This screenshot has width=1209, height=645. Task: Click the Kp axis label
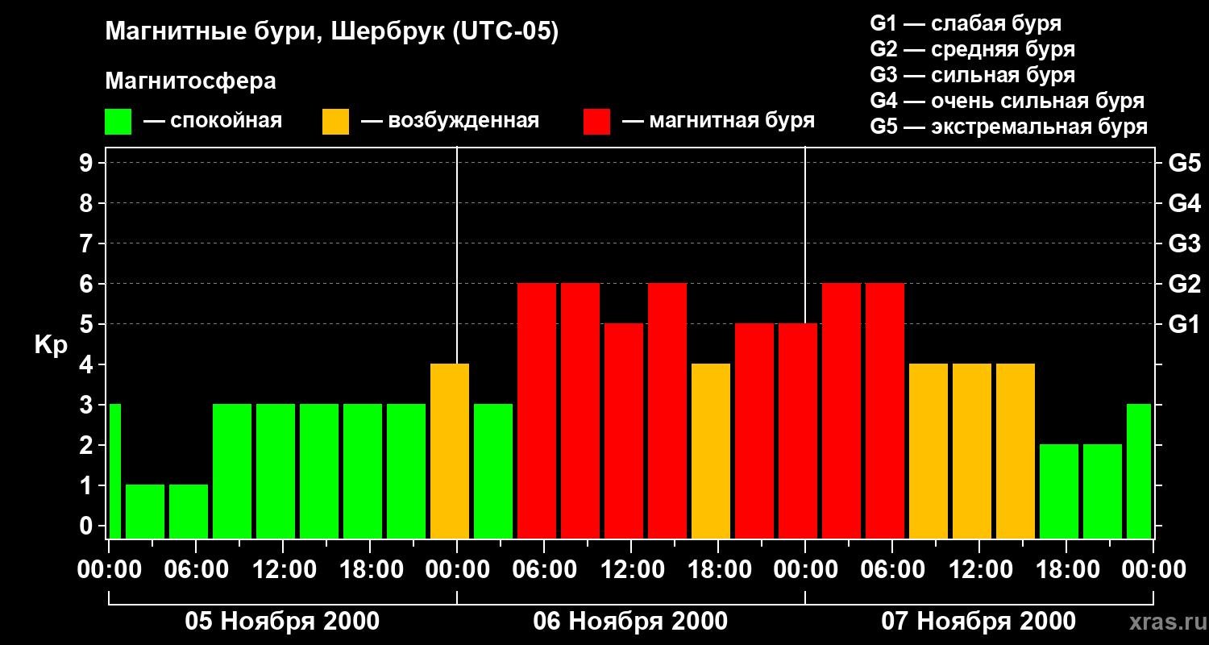point(51,344)
